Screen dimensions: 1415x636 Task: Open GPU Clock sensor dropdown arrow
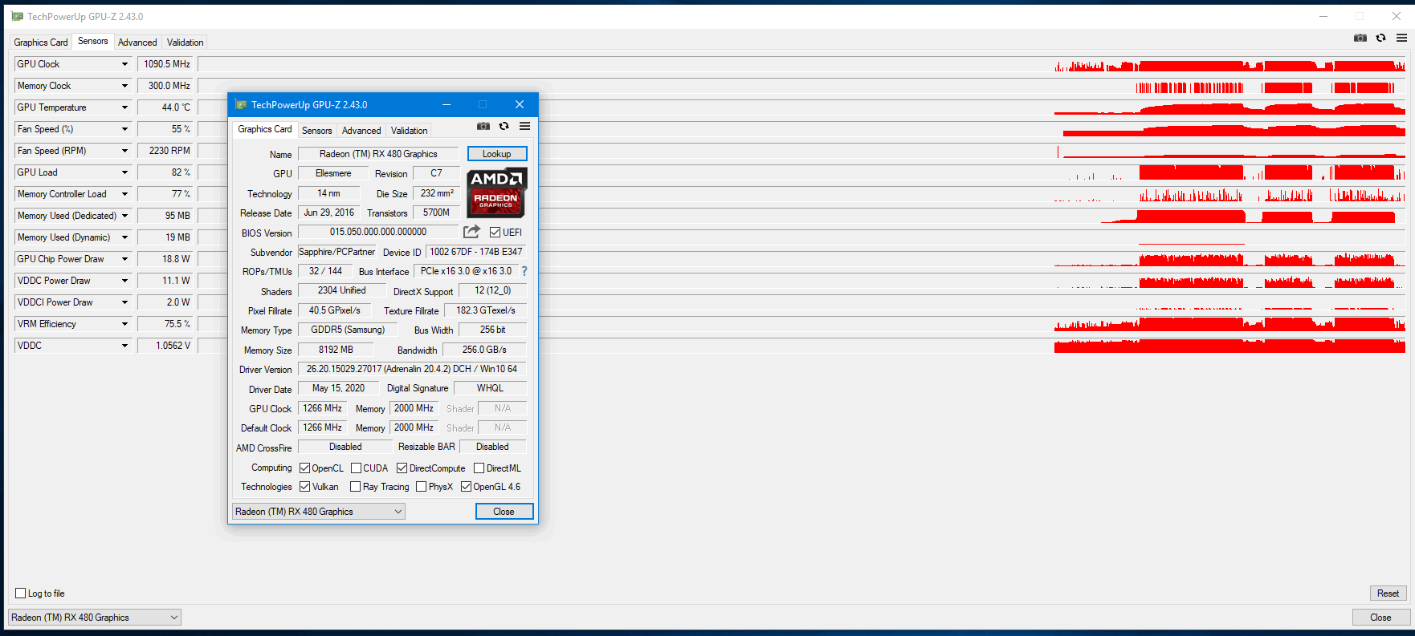click(124, 64)
